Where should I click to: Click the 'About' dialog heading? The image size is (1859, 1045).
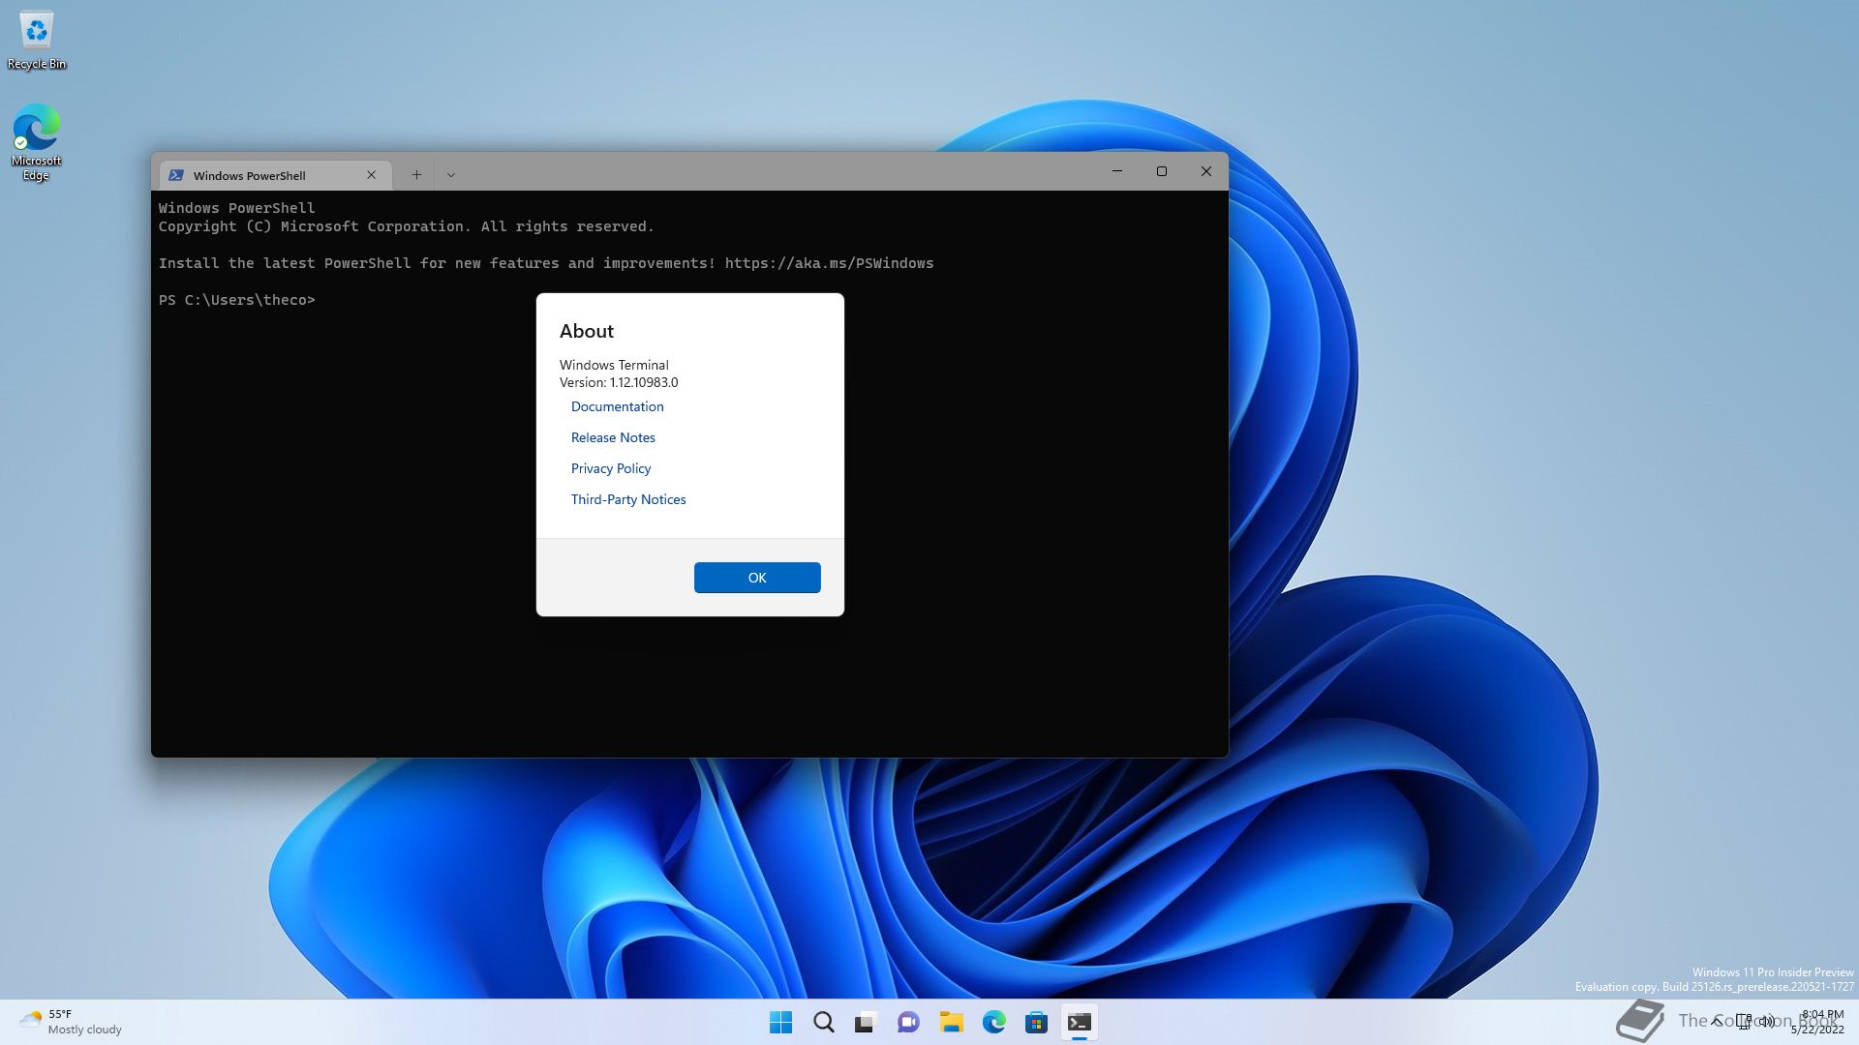tap(587, 331)
